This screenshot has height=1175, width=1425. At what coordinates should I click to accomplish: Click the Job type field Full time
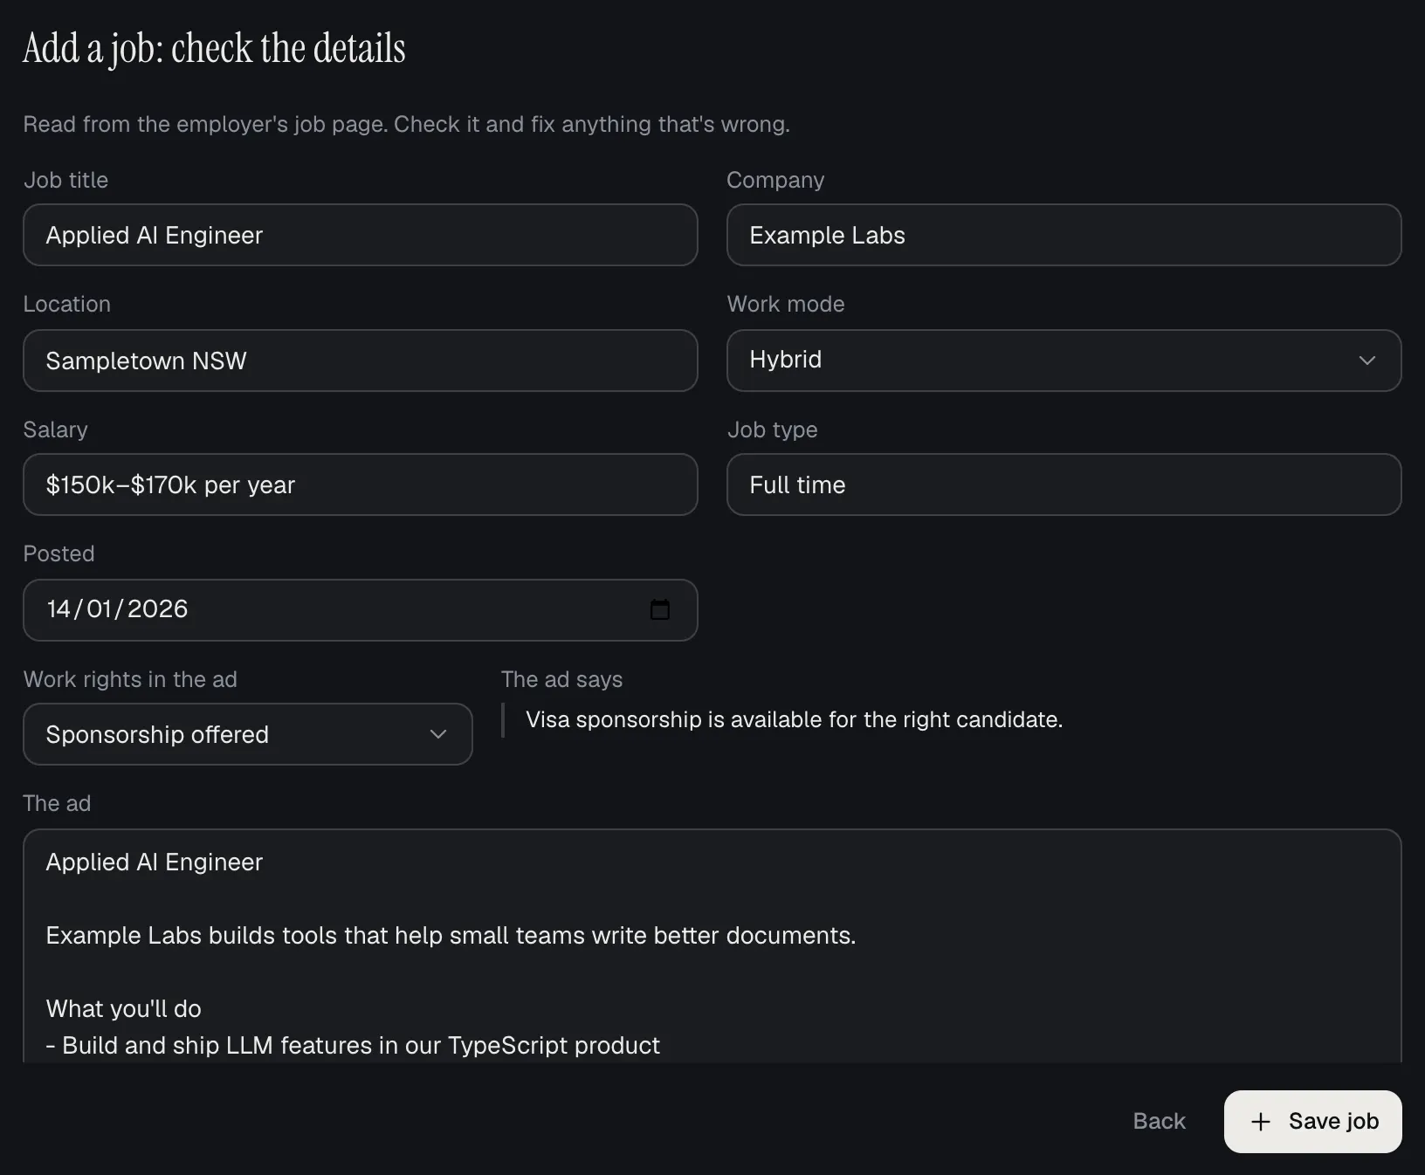coord(1064,484)
